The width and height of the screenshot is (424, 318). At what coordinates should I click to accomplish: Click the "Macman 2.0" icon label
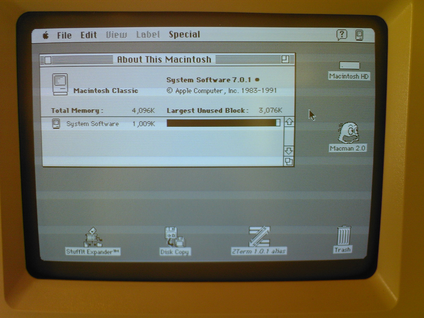[x=348, y=148]
